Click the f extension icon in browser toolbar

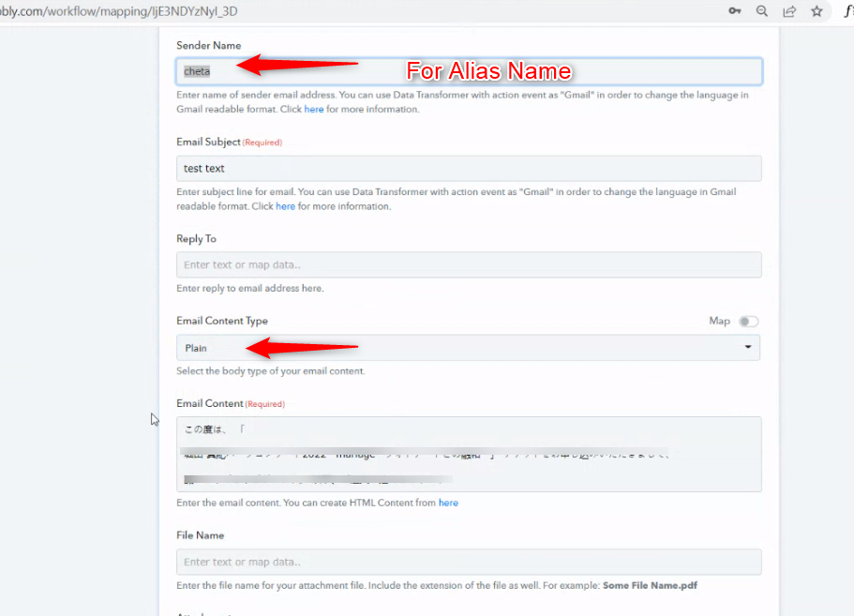847,11
